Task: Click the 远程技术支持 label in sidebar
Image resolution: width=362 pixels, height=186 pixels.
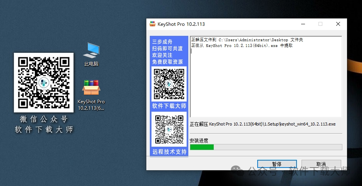Action: point(169,152)
